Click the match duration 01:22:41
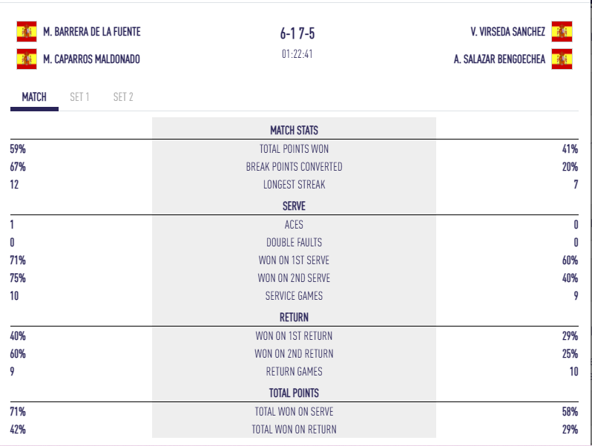This screenshot has width=592, height=446. [x=296, y=53]
